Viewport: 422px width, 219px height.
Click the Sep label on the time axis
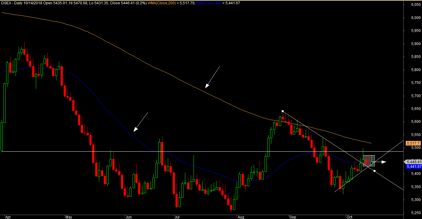point(292,217)
